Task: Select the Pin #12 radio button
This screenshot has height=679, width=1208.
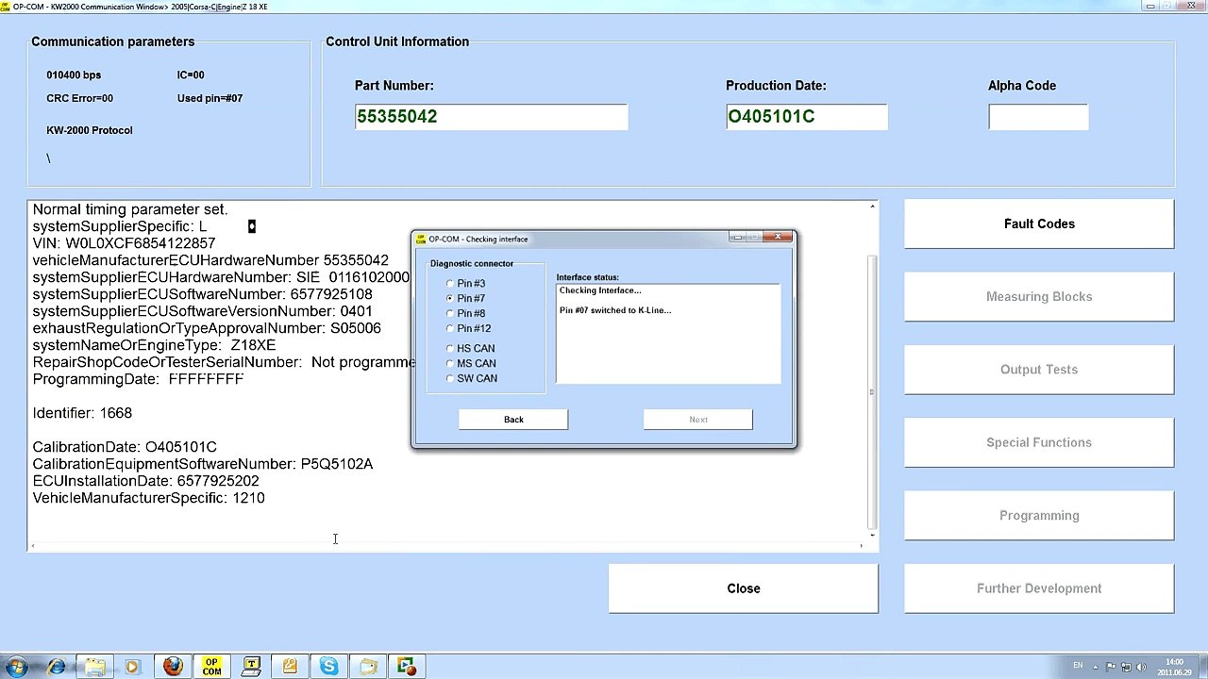Action: [x=450, y=328]
